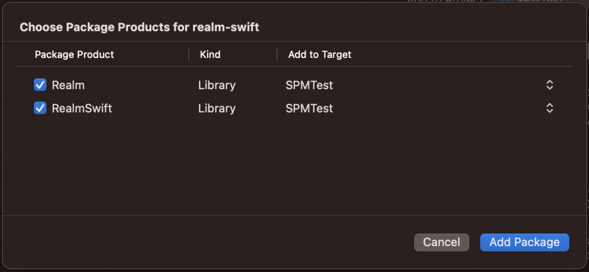This screenshot has width=589, height=272.
Task: Uncheck the RealmSwift package product checkbox
Action: click(40, 108)
